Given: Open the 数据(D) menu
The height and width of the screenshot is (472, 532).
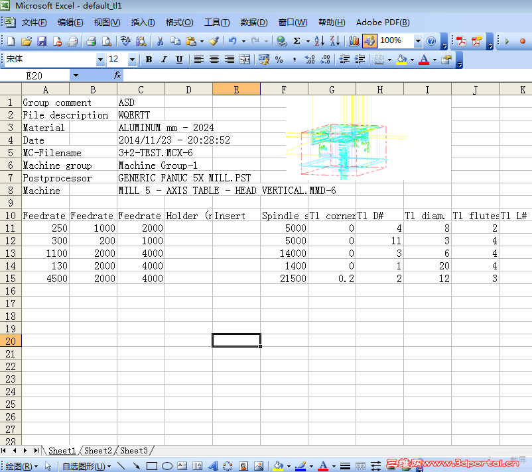Looking at the screenshot, I should [x=254, y=23].
